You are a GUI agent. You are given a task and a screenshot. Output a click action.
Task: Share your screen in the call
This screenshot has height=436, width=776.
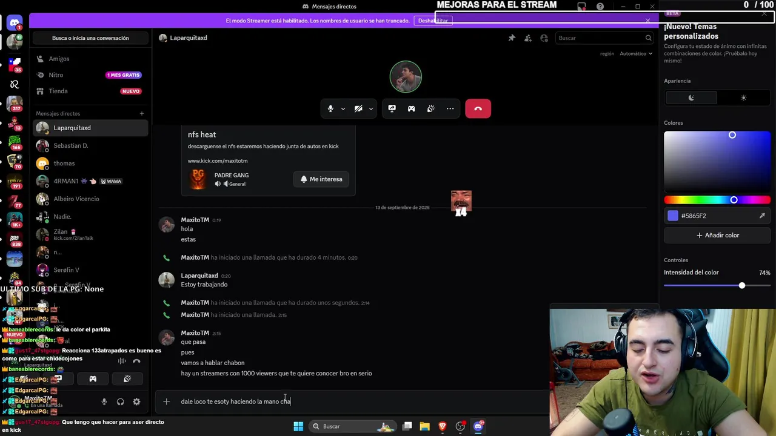(392, 108)
